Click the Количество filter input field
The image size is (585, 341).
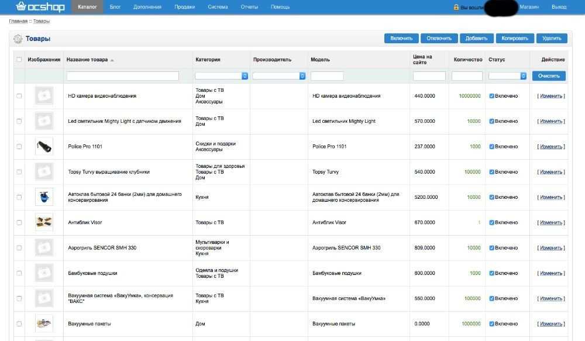(x=467, y=75)
